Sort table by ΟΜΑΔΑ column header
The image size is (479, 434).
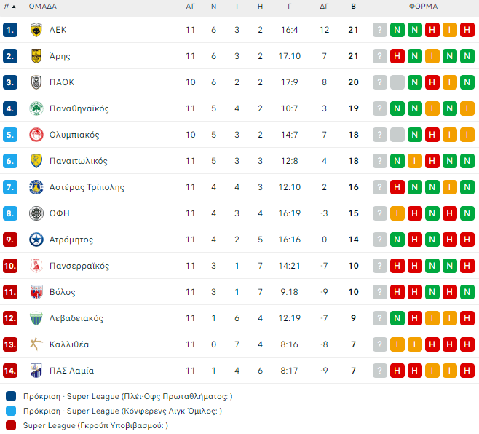click(44, 6)
